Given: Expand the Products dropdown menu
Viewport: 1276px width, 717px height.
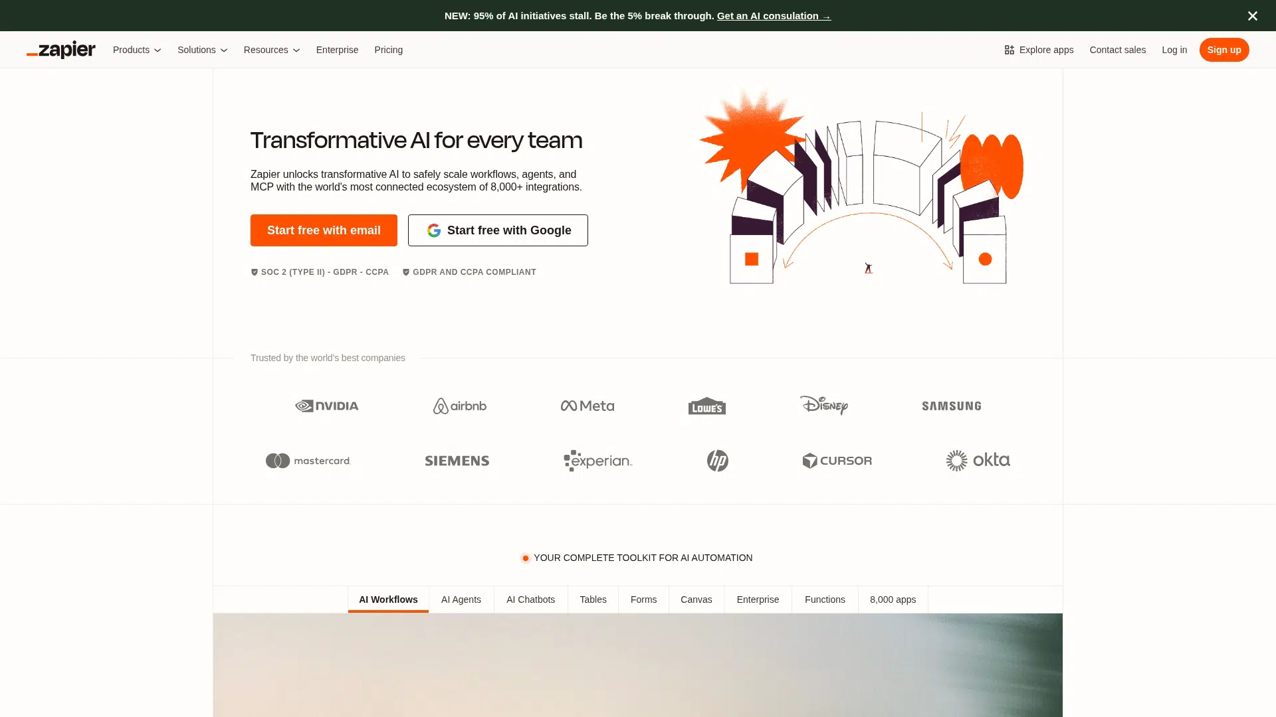Looking at the screenshot, I should pos(137,50).
